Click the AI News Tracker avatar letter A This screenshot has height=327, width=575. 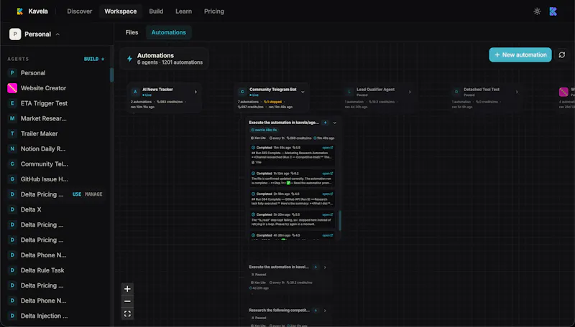click(135, 92)
